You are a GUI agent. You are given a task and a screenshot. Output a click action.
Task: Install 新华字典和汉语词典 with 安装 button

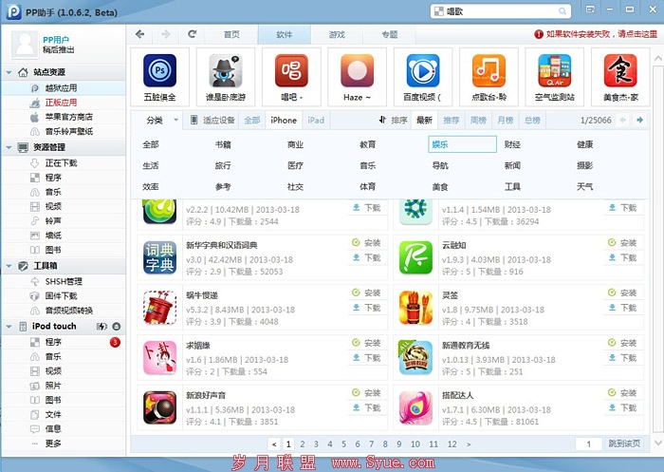tap(367, 242)
